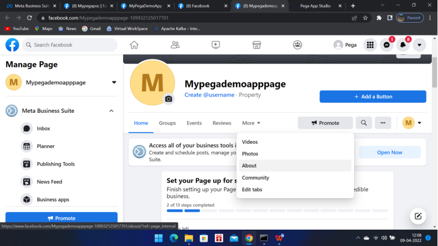Switch to the Events page tab
Image resolution: width=438 pixels, height=246 pixels.
point(194,123)
